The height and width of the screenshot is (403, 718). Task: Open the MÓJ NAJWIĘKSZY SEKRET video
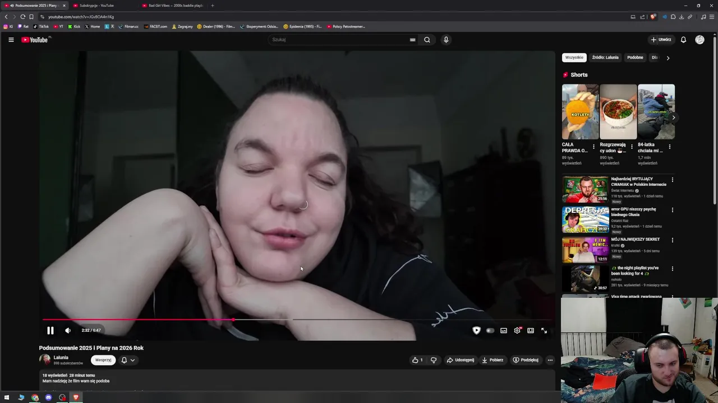(x=585, y=250)
